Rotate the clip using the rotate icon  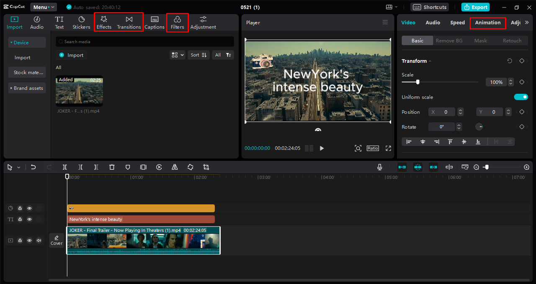(190, 167)
